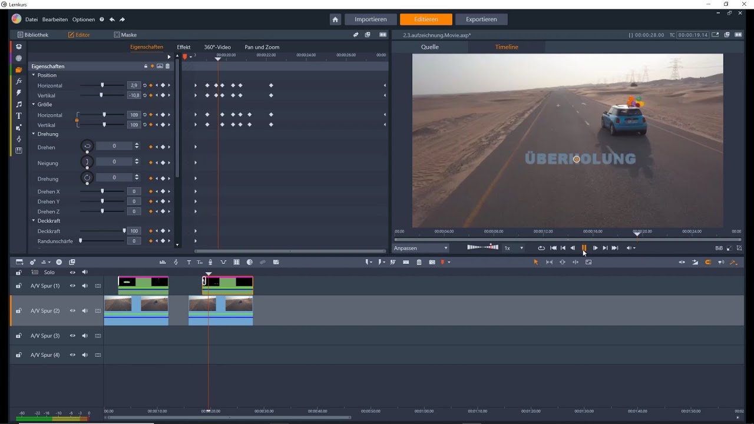
Task: Hide A/V Spur (2) with eye icon
Action: tap(72, 310)
